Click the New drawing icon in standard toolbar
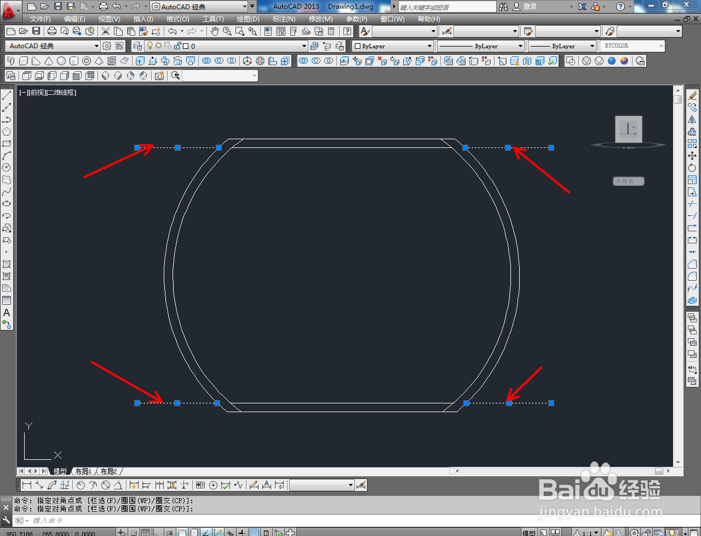The width and height of the screenshot is (701, 536). [10, 31]
